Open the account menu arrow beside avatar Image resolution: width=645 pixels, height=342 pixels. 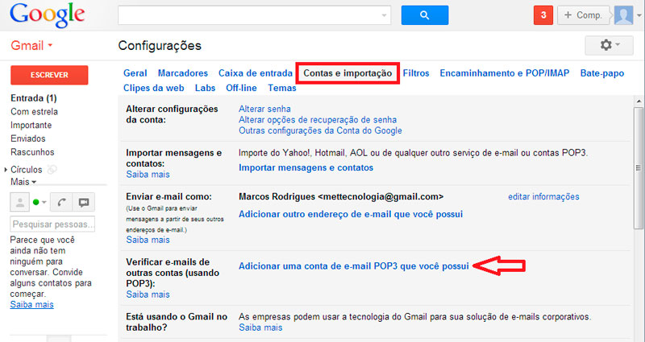(639, 15)
